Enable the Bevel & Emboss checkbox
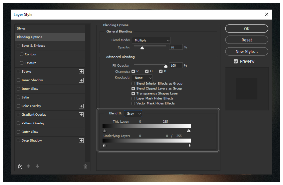Image resolution: width=283 pixels, height=185 pixels. pyautogui.click(x=18, y=46)
